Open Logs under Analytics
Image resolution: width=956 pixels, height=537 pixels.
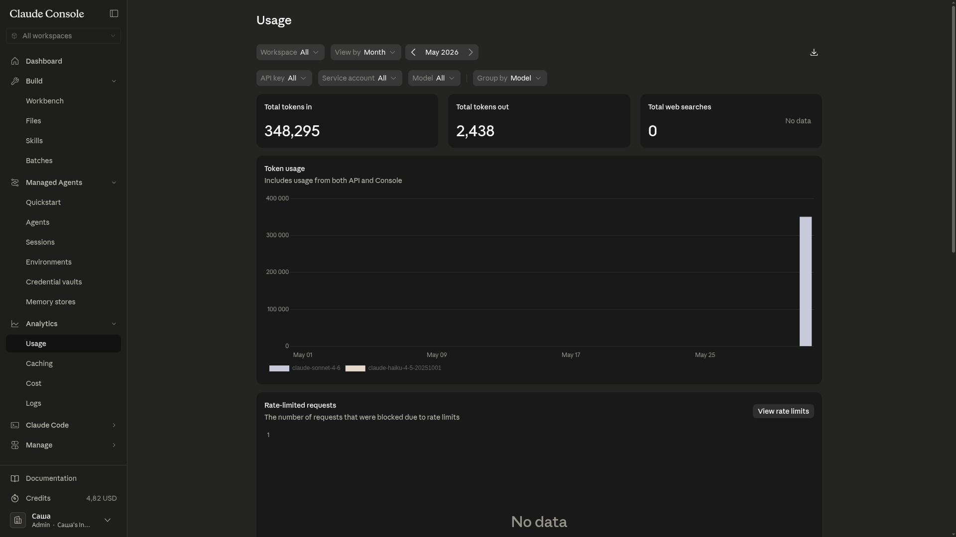[x=63, y=403]
